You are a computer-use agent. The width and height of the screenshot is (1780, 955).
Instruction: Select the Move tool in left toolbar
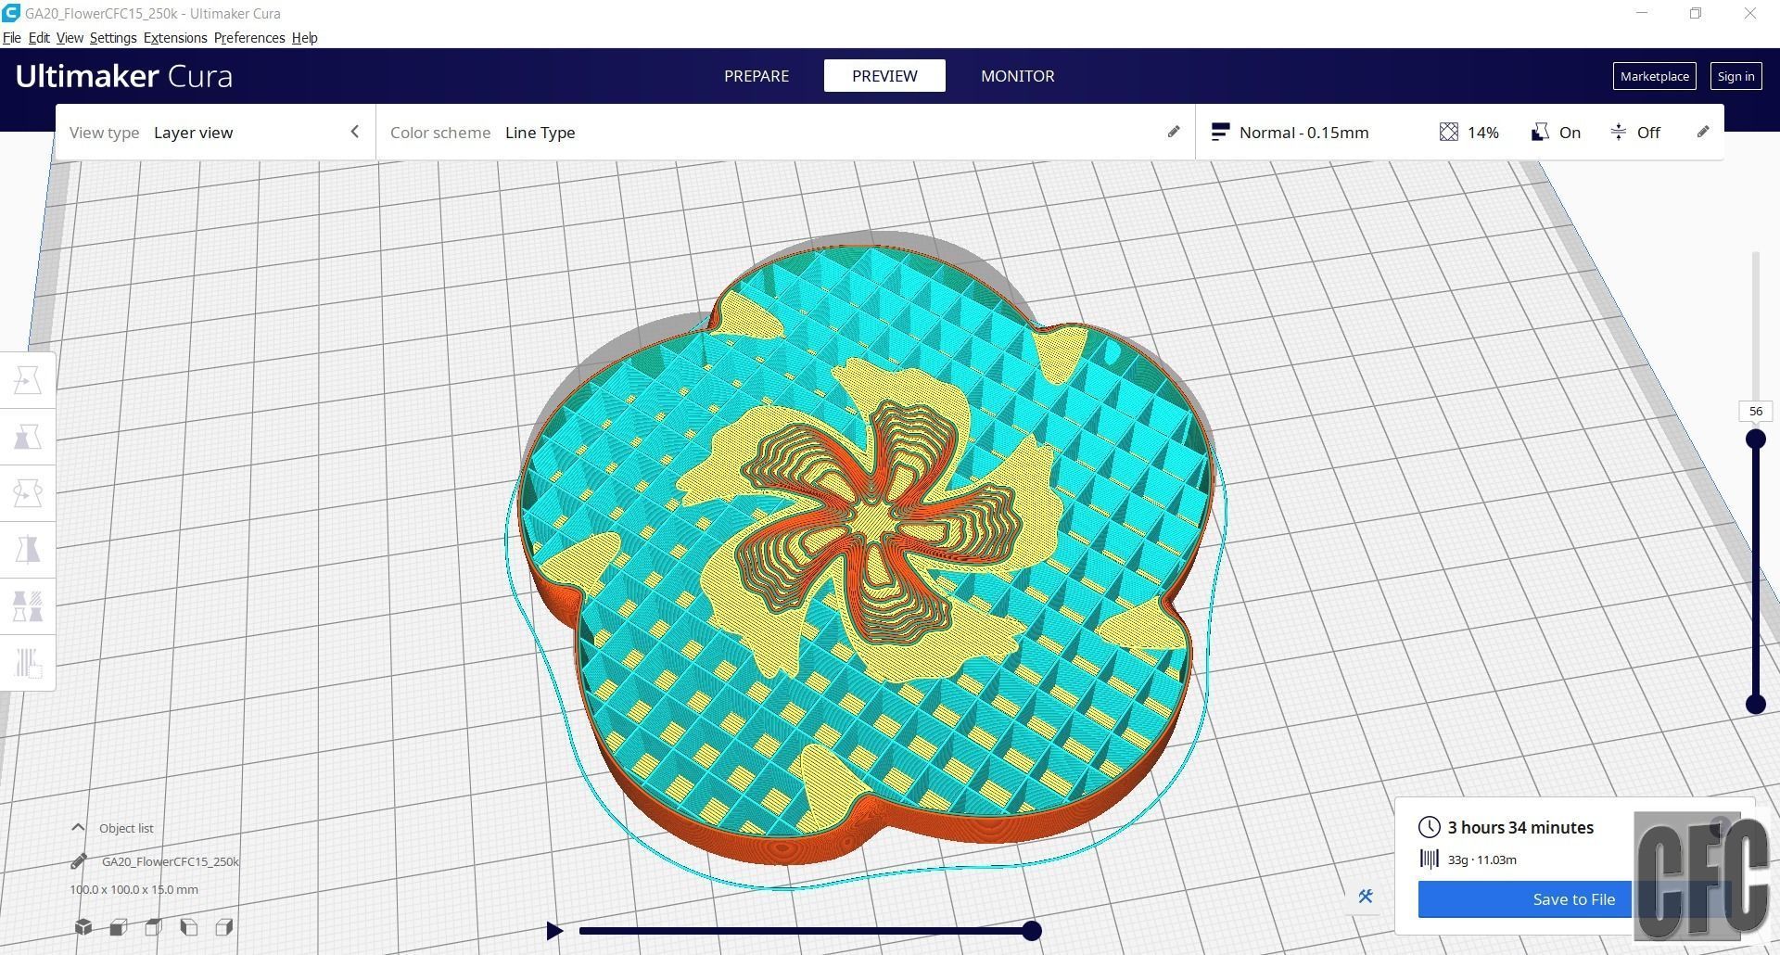(28, 380)
